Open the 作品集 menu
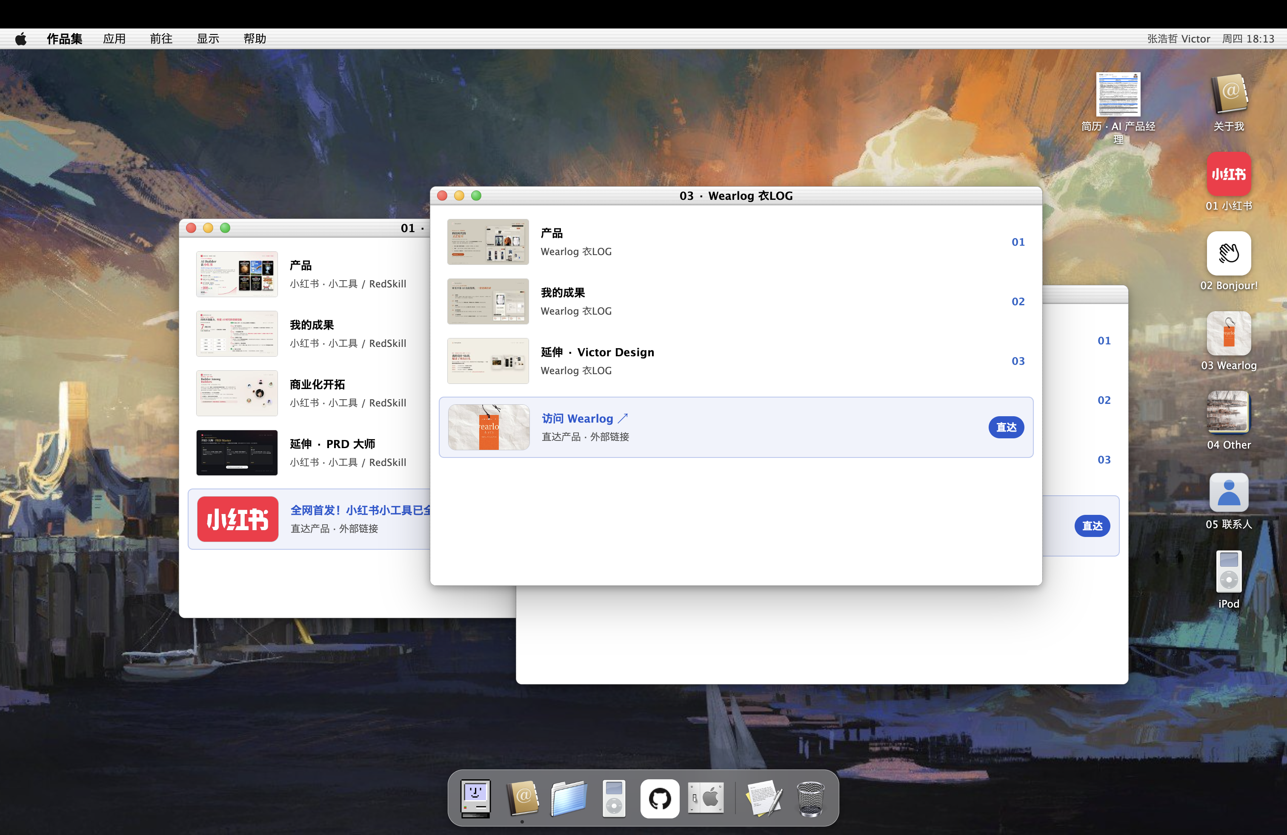The image size is (1287, 835). point(64,39)
